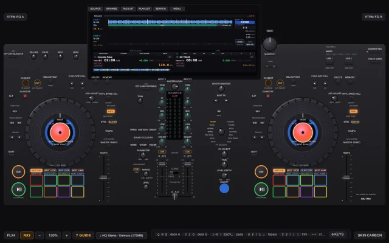The height and width of the screenshot is (243, 389).
Task: Click STEM EQ A button
Action: (x=15, y=17)
